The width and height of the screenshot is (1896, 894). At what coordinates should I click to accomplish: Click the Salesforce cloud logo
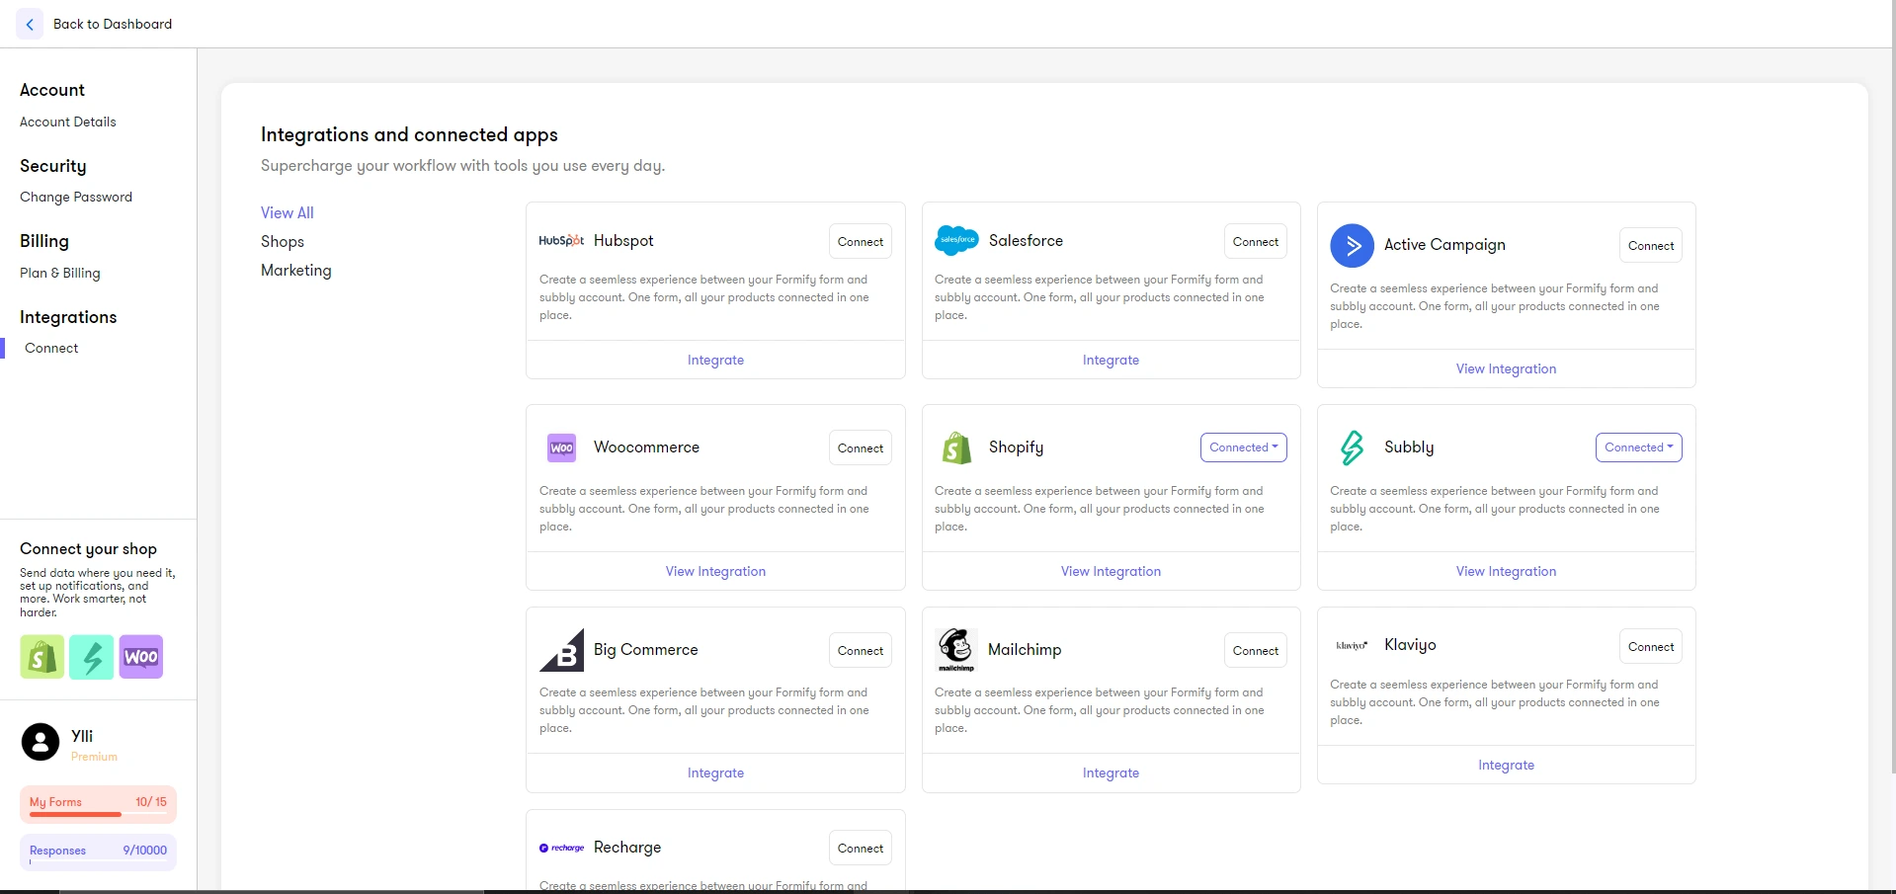956,241
